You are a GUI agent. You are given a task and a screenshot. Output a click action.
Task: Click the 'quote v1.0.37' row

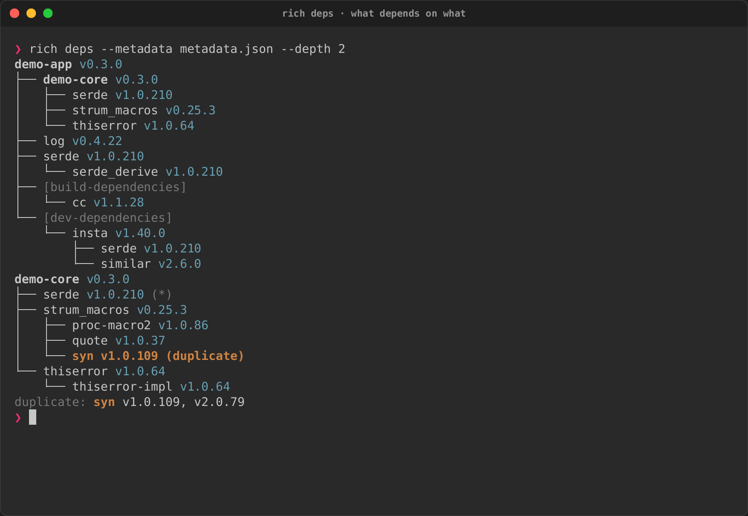tap(119, 341)
